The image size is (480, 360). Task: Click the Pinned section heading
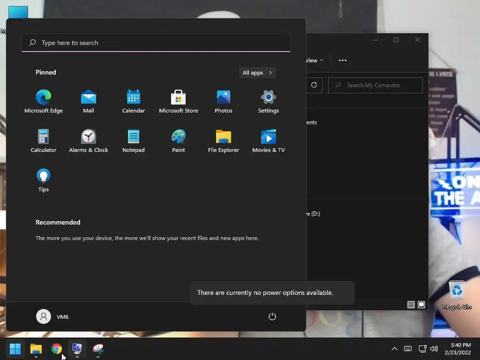[45, 72]
